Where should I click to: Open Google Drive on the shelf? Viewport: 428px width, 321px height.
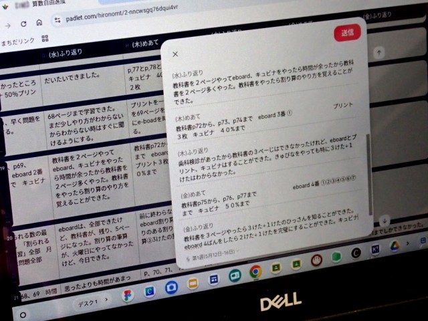pyautogui.click(x=395, y=247)
